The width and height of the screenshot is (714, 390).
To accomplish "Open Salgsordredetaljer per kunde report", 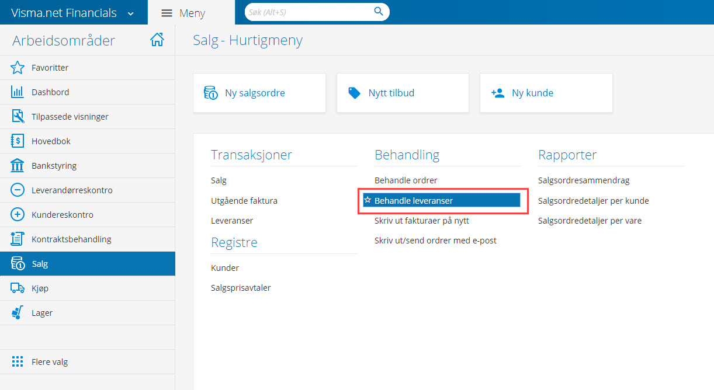I will pyautogui.click(x=594, y=200).
